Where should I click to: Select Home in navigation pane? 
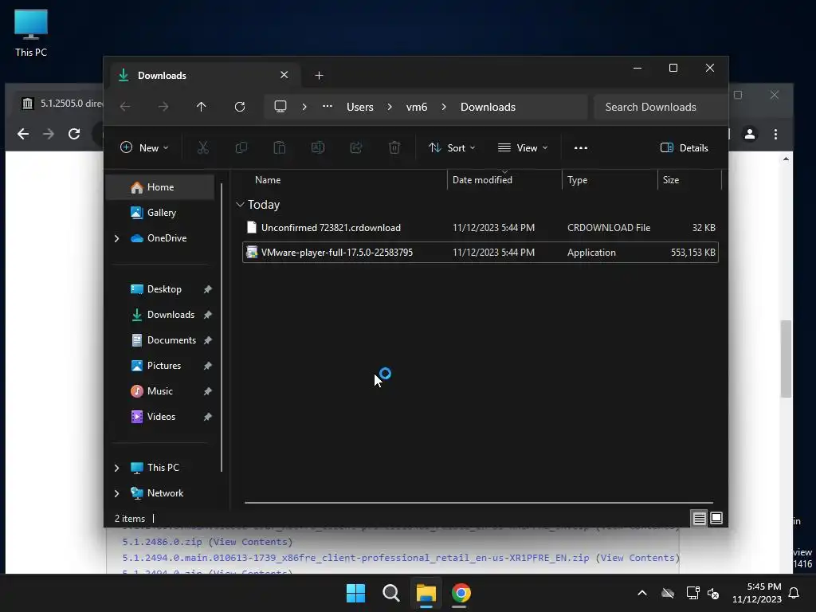pyautogui.click(x=160, y=187)
